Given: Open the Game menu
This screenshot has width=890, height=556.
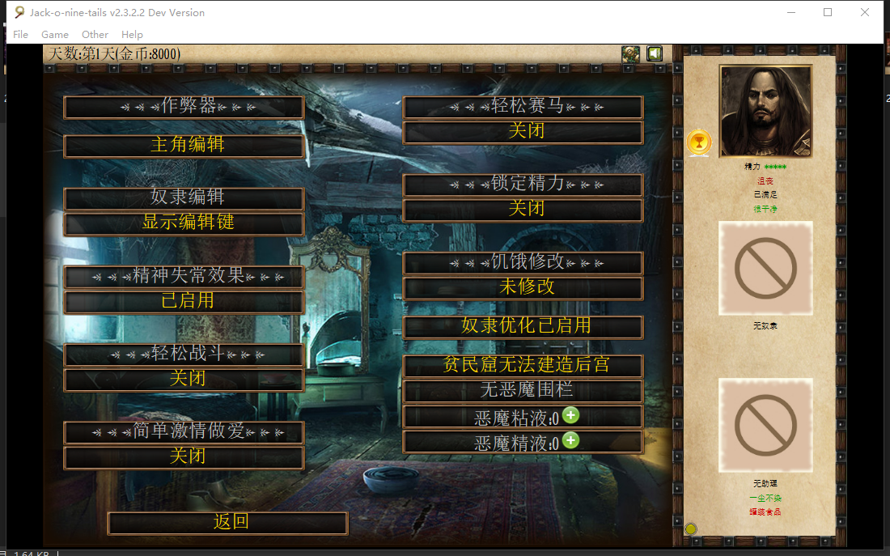Looking at the screenshot, I should [x=55, y=35].
